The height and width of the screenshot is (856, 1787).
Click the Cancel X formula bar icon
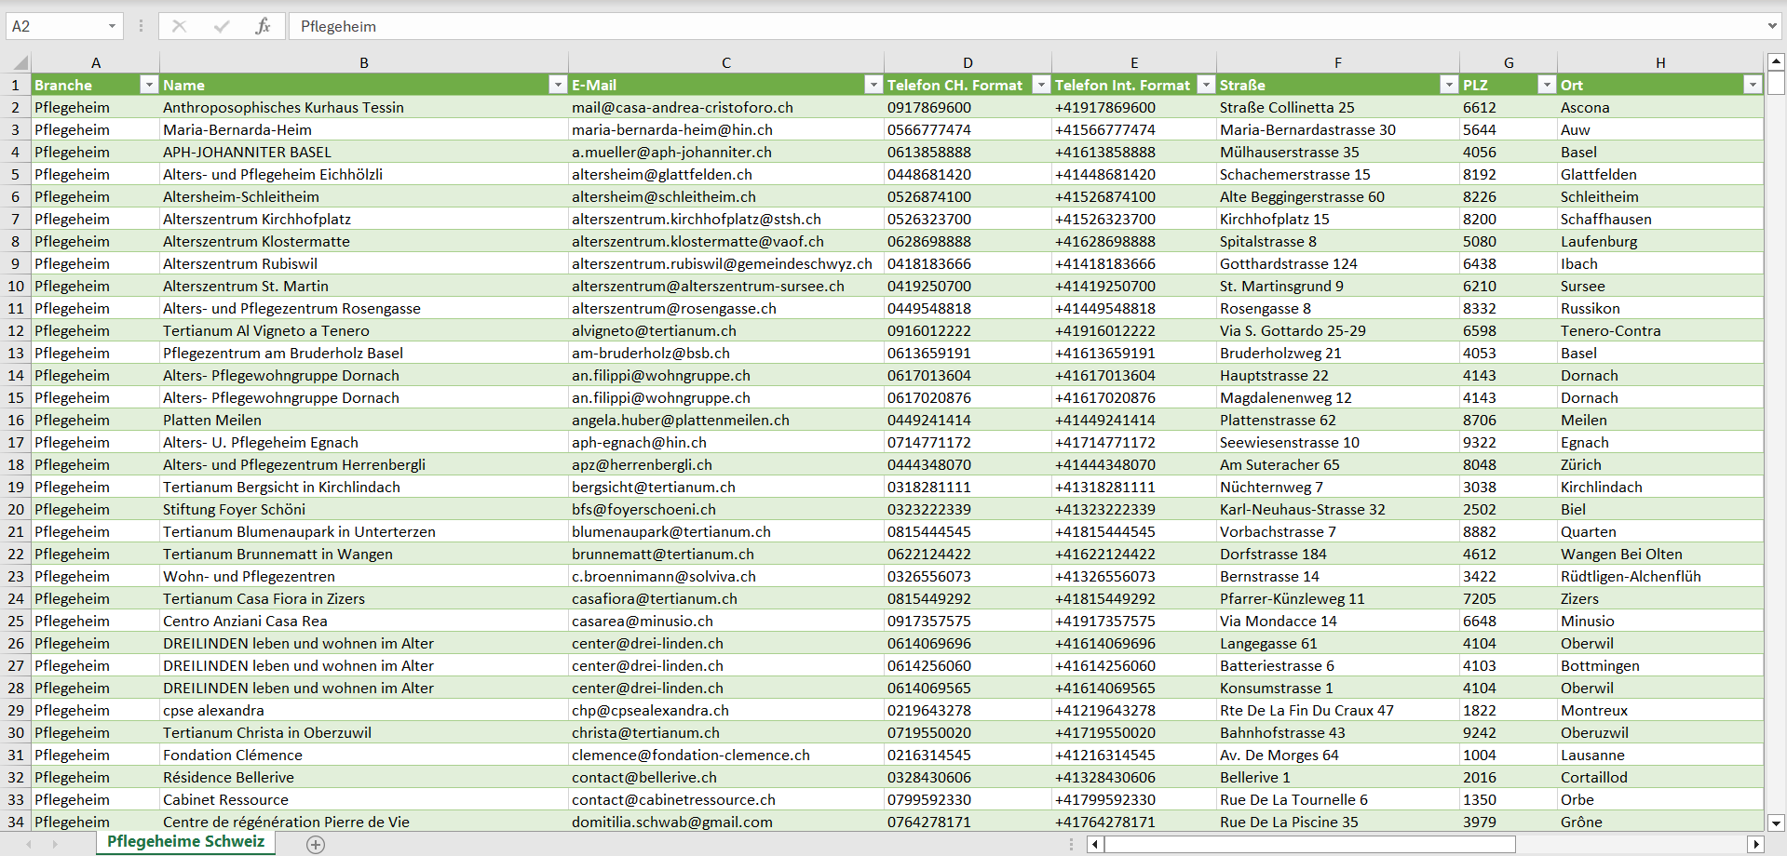[179, 26]
